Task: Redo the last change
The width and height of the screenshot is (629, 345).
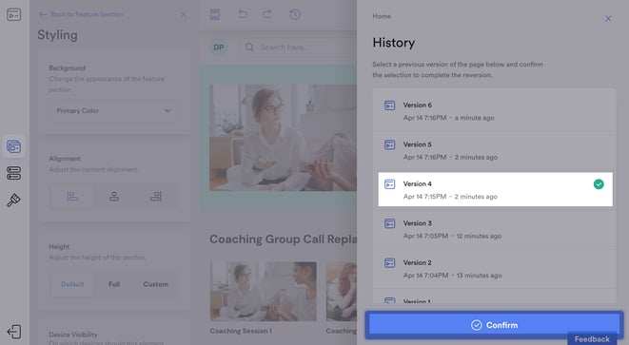Action: pos(267,14)
